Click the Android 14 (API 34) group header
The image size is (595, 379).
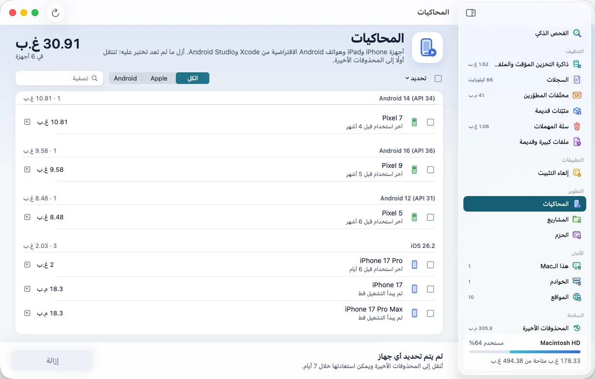(407, 99)
